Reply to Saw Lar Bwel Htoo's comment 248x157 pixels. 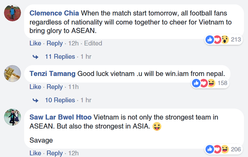pyautogui.click(x=54, y=153)
